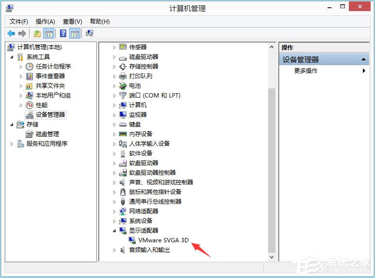
Task: Expand the 磁盘驱动器 category
Action: [114, 57]
